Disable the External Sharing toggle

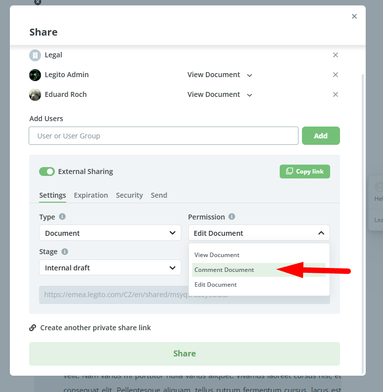point(47,172)
